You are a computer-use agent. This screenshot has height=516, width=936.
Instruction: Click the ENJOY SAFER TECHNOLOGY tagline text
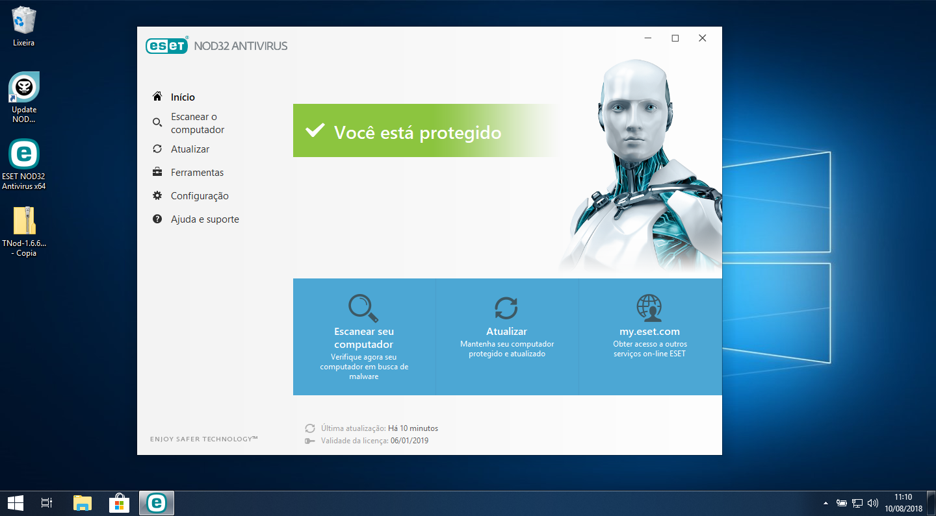pos(204,439)
